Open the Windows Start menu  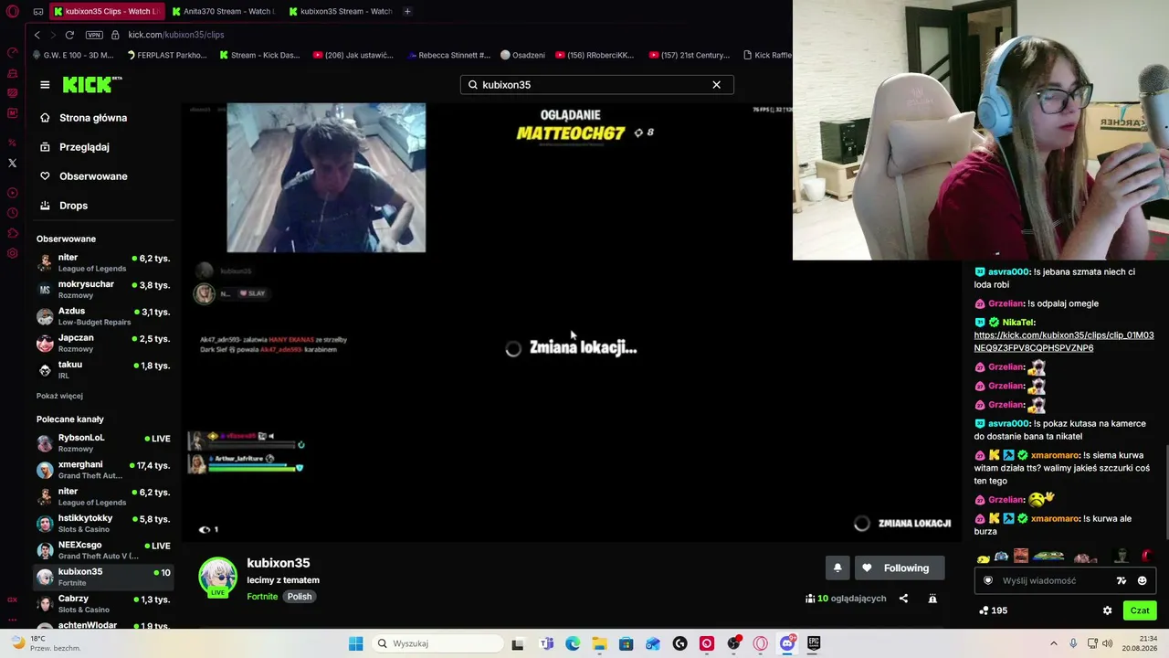tap(356, 643)
